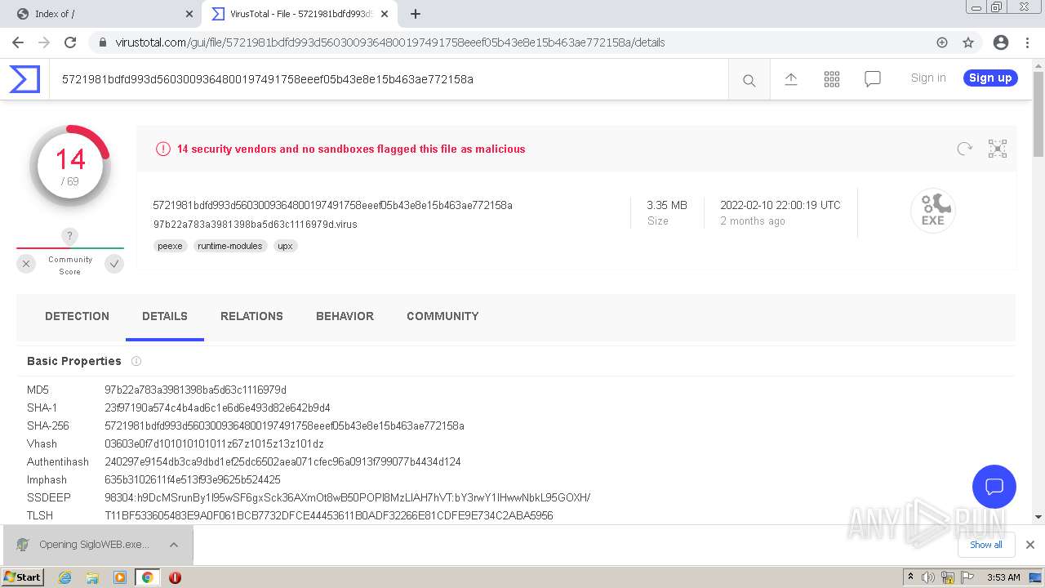Close the downloads bar
Screen dimensions: 1045x588
click(x=1030, y=545)
